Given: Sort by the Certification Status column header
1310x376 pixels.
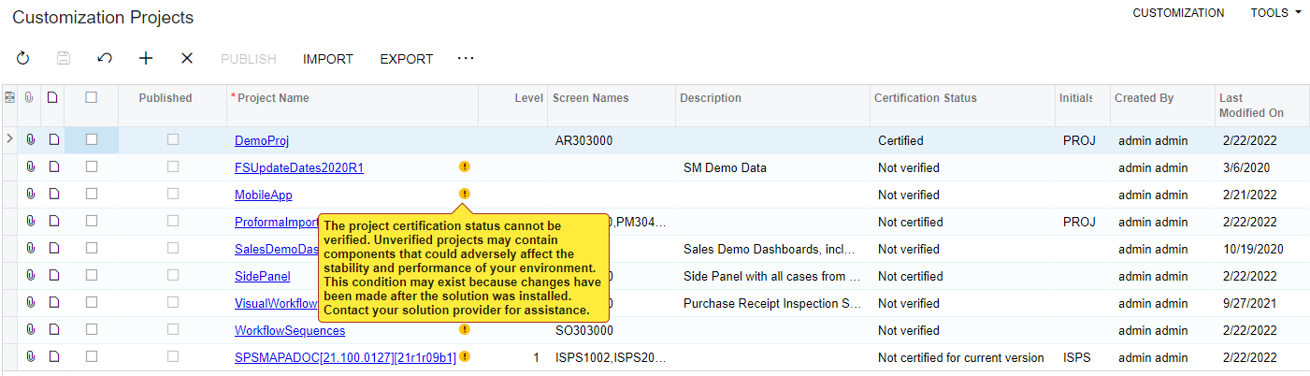Looking at the screenshot, I should click(926, 98).
